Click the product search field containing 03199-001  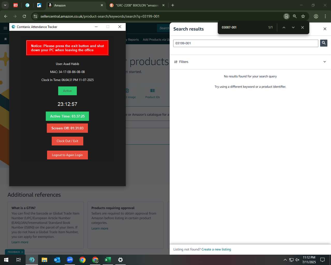tap(246, 43)
